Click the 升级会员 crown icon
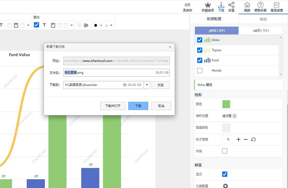 coord(208,5)
